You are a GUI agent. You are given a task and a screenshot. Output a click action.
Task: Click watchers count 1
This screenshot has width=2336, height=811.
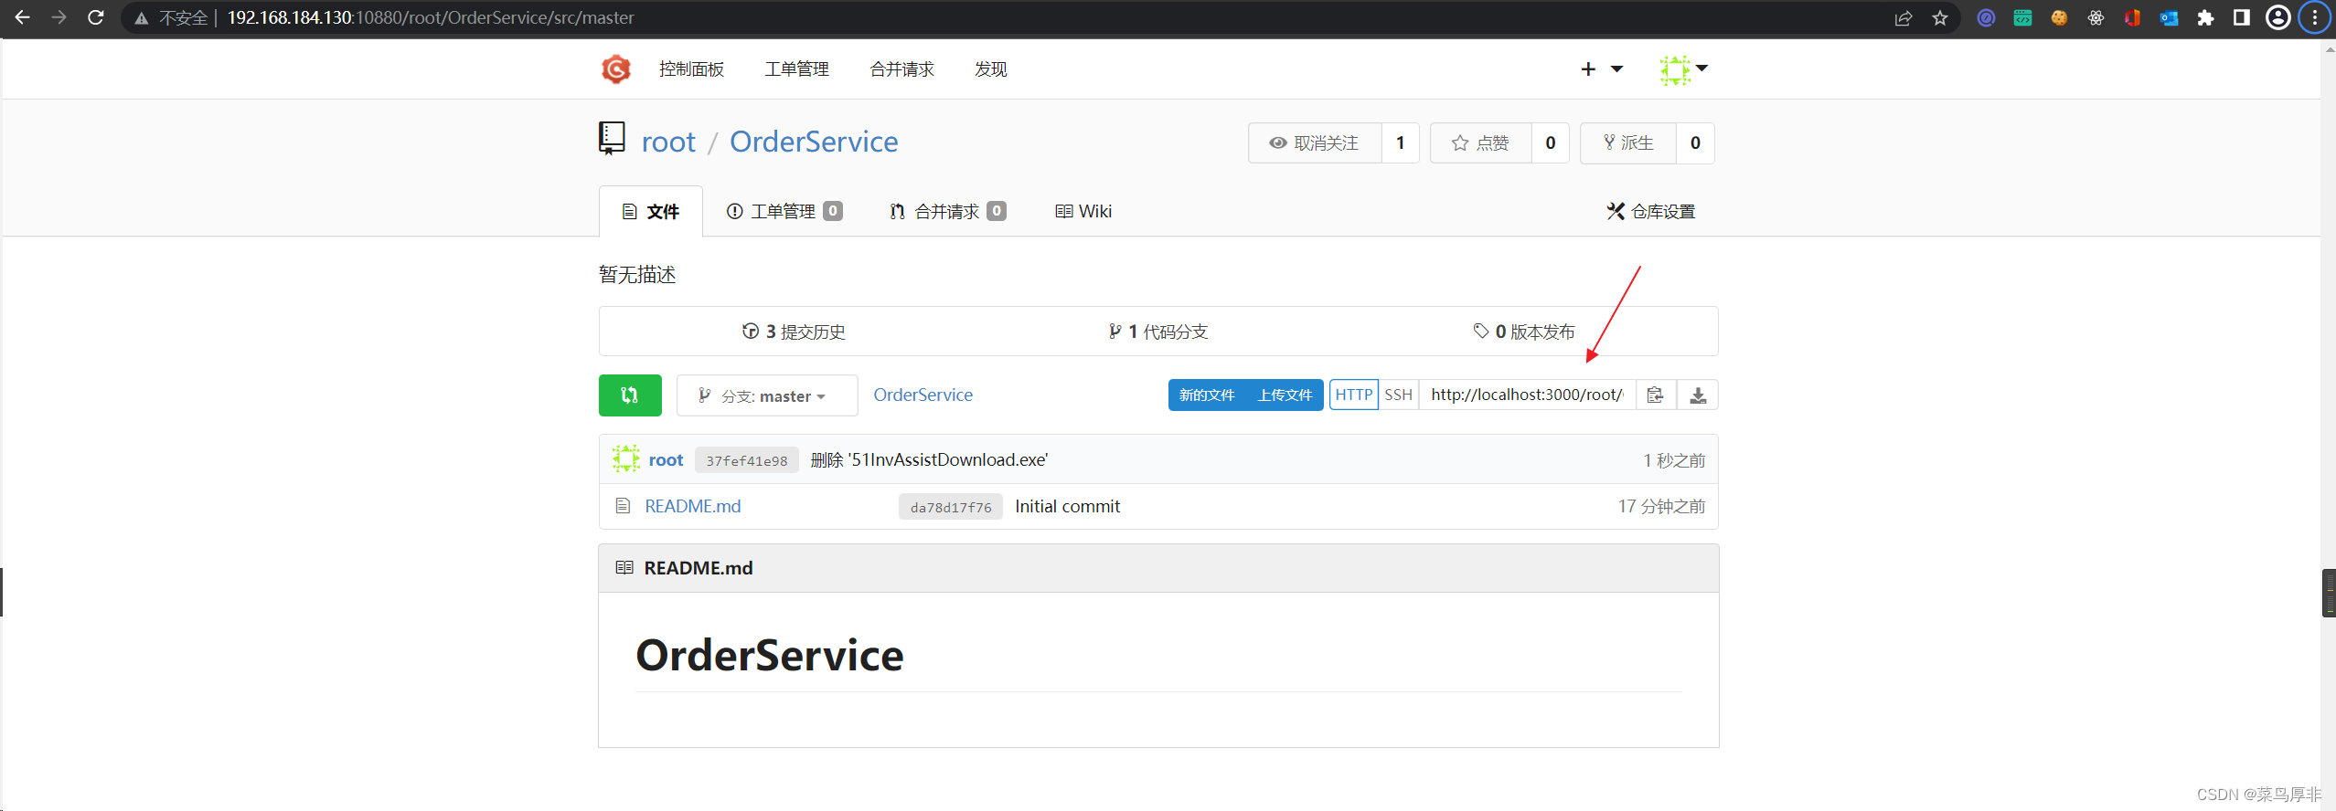coord(1401,143)
